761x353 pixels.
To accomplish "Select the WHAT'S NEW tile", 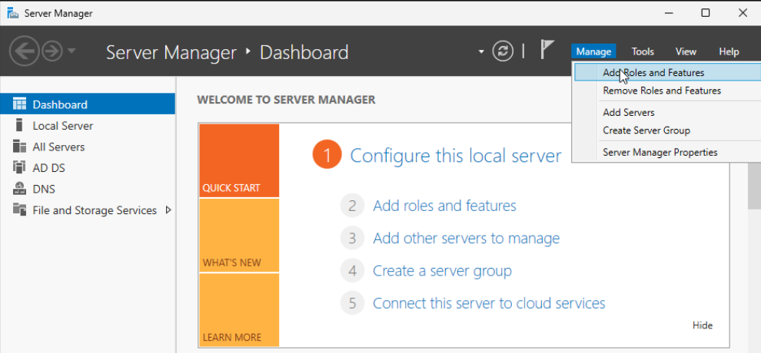I will point(239,236).
